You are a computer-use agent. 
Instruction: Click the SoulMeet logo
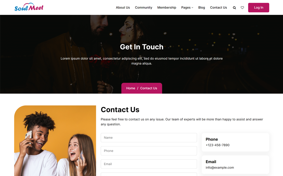coord(29,7)
